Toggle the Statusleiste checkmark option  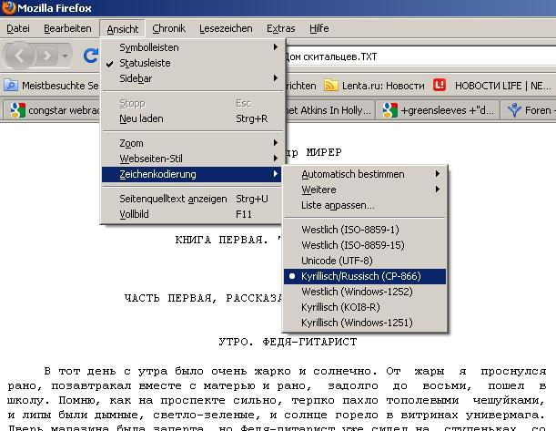point(146,63)
